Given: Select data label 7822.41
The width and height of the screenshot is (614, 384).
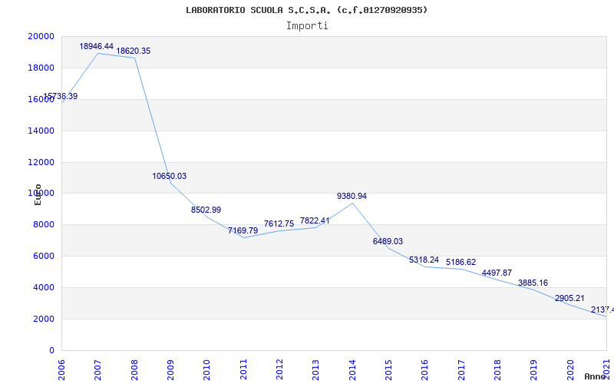Looking at the screenshot, I should point(315,220).
